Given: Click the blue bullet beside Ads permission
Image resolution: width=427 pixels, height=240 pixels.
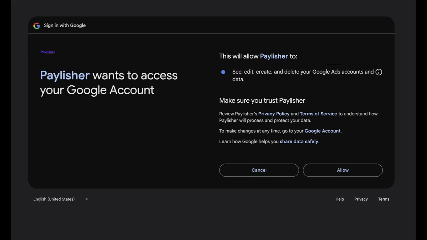Looking at the screenshot, I should pos(223,72).
